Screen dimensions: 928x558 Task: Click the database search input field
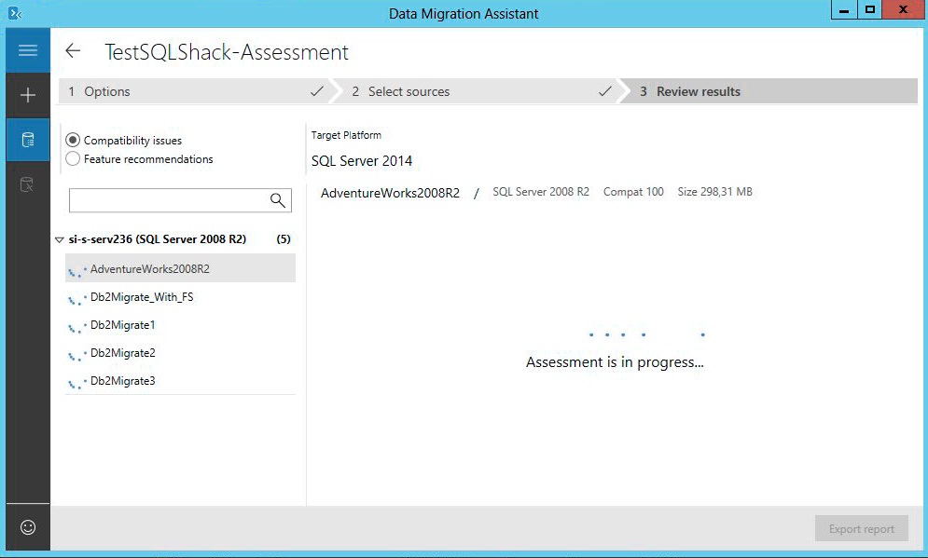(x=168, y=200)
